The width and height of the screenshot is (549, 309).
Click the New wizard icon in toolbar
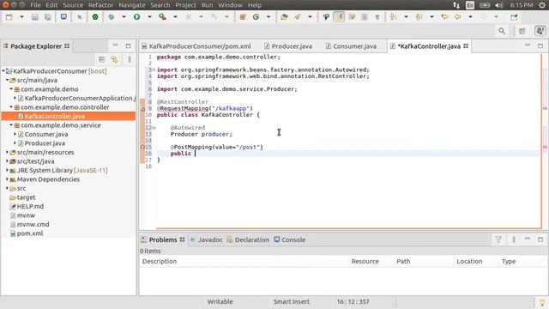tap(9, 17)
